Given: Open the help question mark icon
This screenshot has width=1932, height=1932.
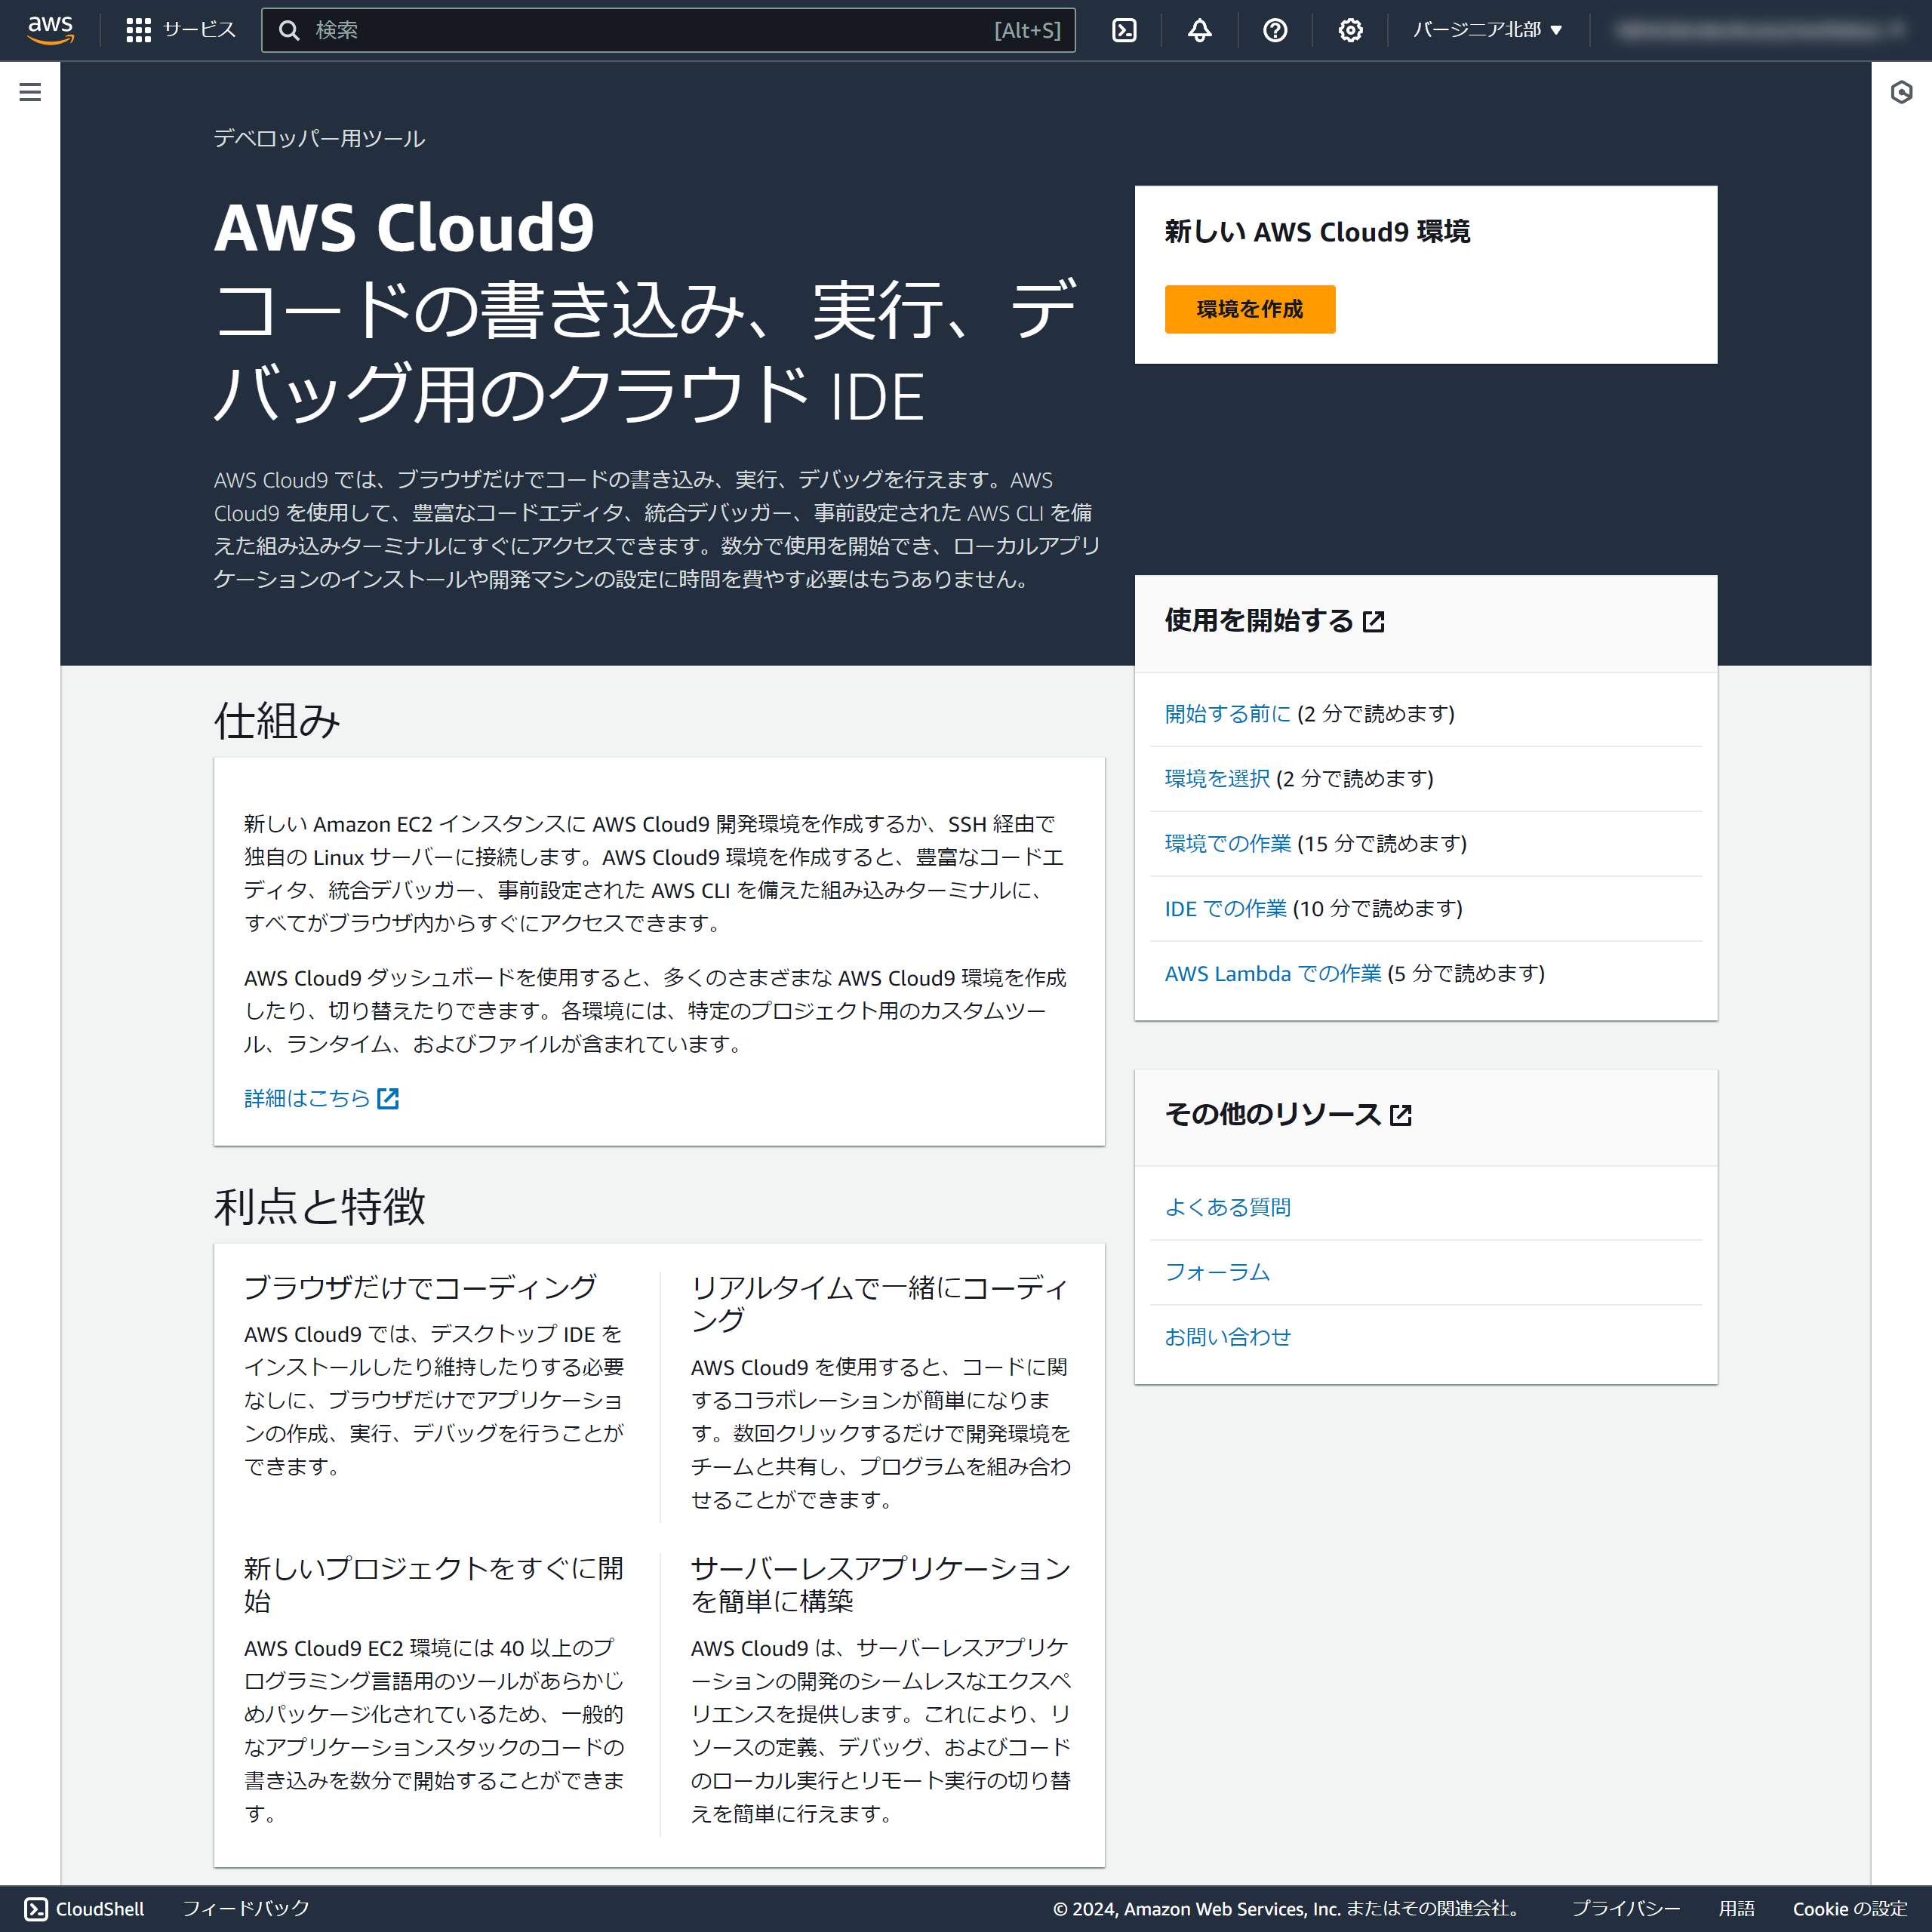Looking at the screenshot, I should [x=1273, y=30].
